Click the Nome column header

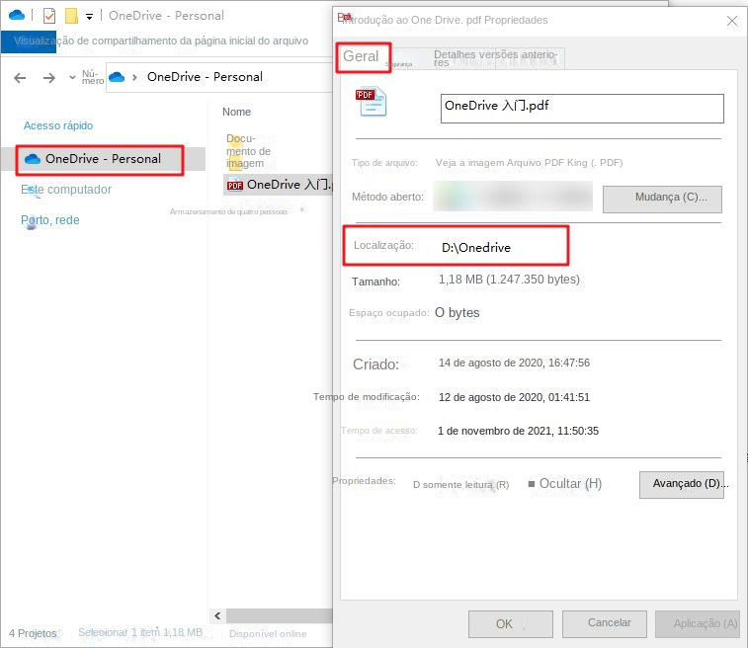(x=236, y=112)
